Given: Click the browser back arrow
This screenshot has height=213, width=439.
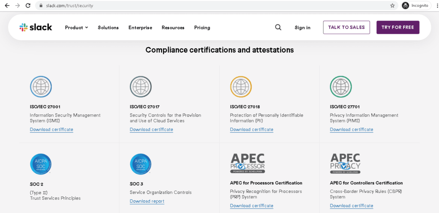Looking at the screenshot, I should (7, 6).
